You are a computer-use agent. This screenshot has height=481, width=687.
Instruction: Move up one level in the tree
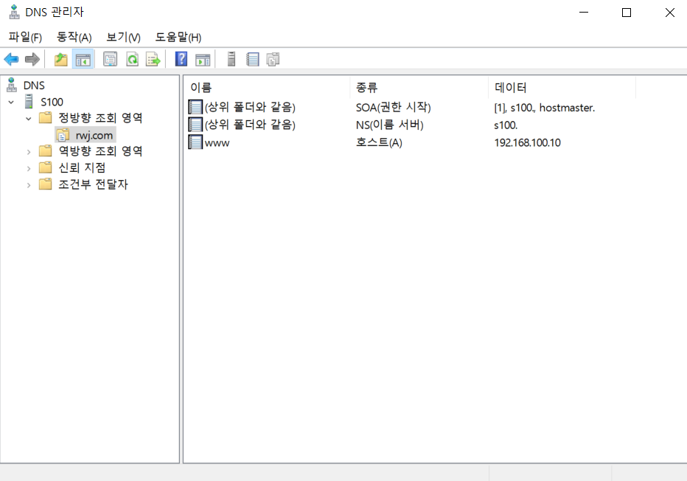[x=61, y=59]
